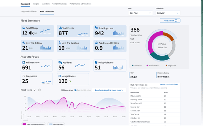Click Benchmark against more cohorts link

[109, 90]
